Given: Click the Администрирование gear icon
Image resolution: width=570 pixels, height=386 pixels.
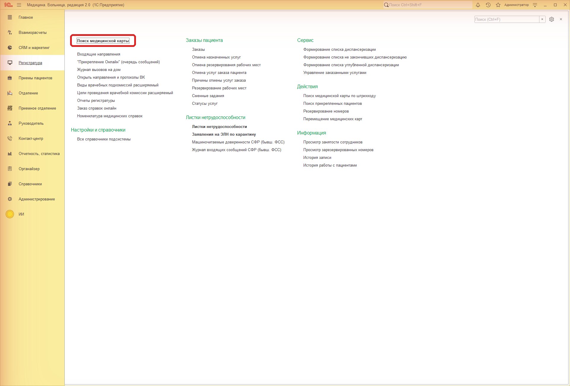Looking at the screenshot, I should click(10, 199).
